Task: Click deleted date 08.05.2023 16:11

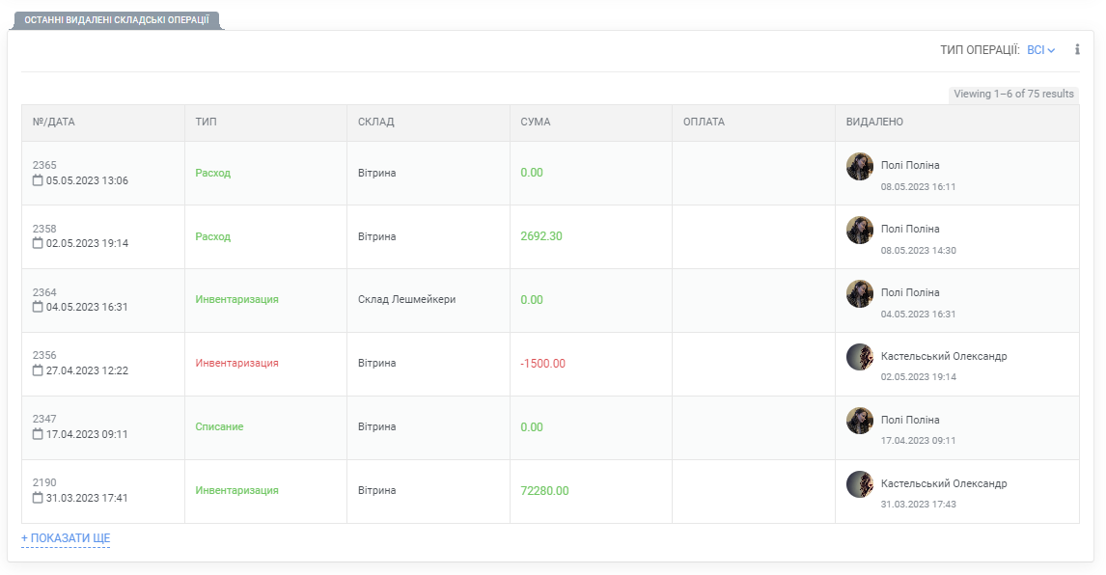Action: click(919, 187)
